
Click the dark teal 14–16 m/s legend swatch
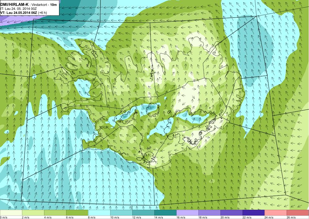tap(166, 213)
